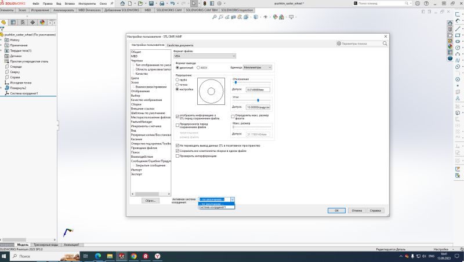Click the New document icon
Image resolution: width=464 pixels, height=262 pixels.
click(130, 3)
